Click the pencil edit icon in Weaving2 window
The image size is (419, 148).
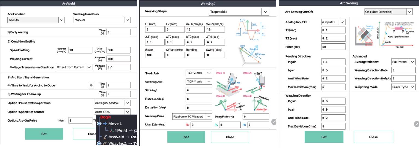(x=274, y=122)
